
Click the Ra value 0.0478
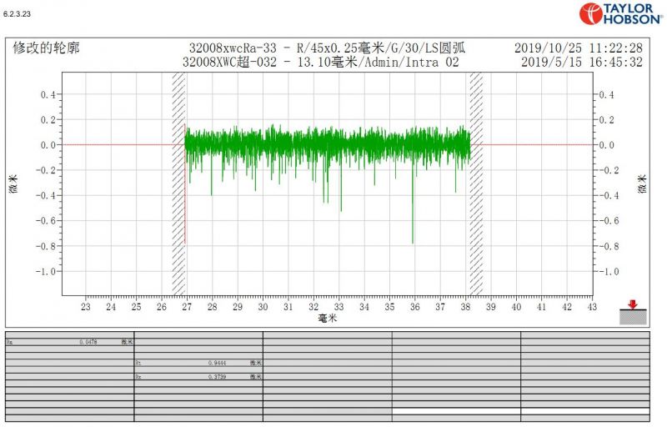(x=88, y=342)
